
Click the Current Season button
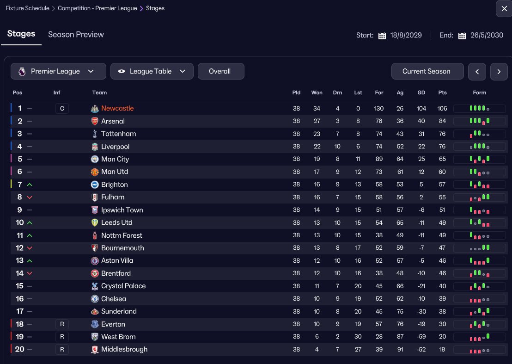pos(426,71)
